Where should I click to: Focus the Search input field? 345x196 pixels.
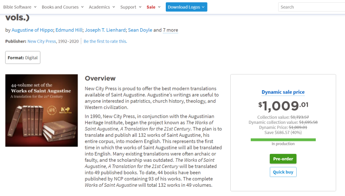tap(312, 7)
